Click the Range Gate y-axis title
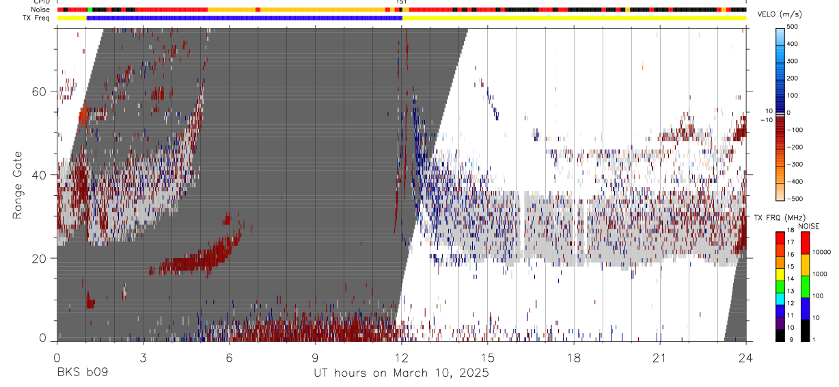 [17, 185]
